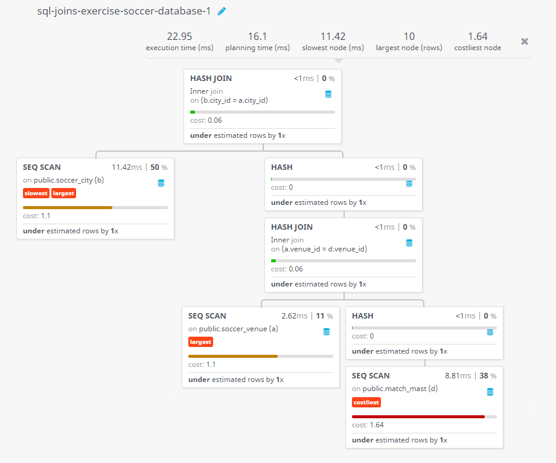Click database icon on top Hash Join node
This screenshot has width=556, height=463.
(328, 94)
